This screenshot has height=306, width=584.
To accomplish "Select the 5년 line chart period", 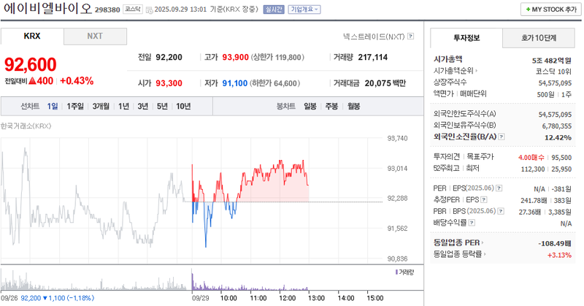I will click(x=162, y=107).
